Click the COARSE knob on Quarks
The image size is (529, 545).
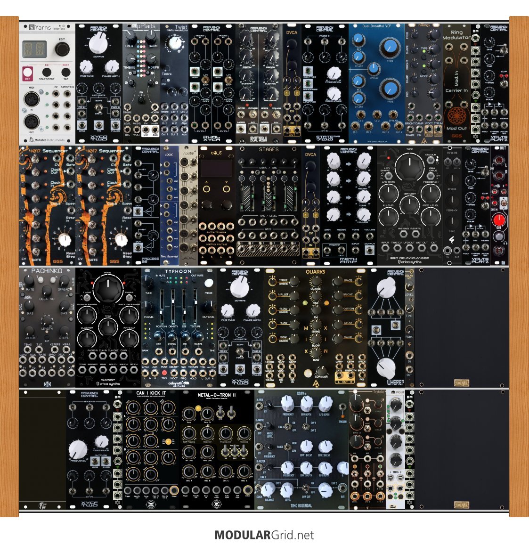(316, 281)
